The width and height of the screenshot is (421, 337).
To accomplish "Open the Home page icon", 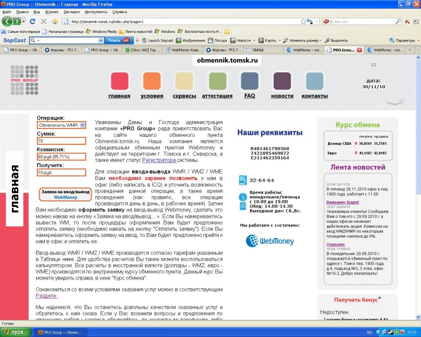I will [x=55, y=21].
